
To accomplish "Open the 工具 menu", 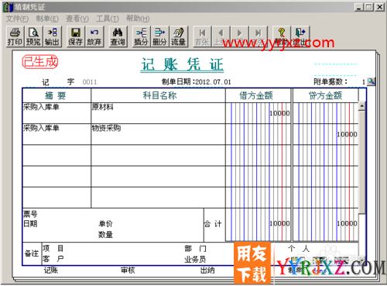I will click(x=108, y=19).
